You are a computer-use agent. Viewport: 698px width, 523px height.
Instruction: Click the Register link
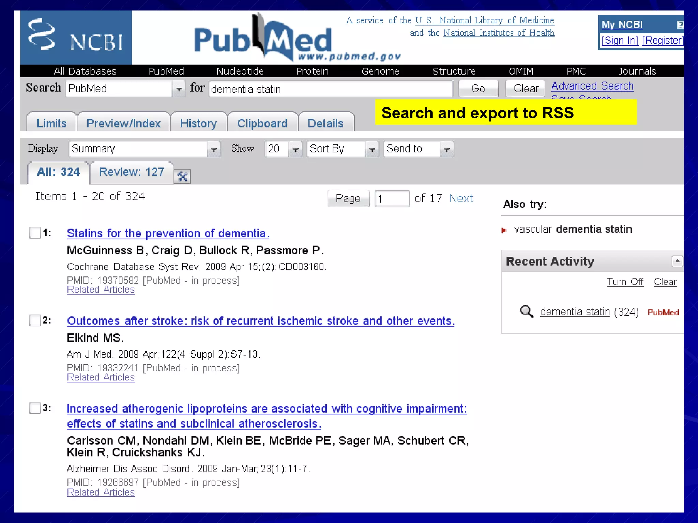(x=663, y=41)
